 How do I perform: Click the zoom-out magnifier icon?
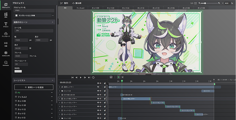199,3
